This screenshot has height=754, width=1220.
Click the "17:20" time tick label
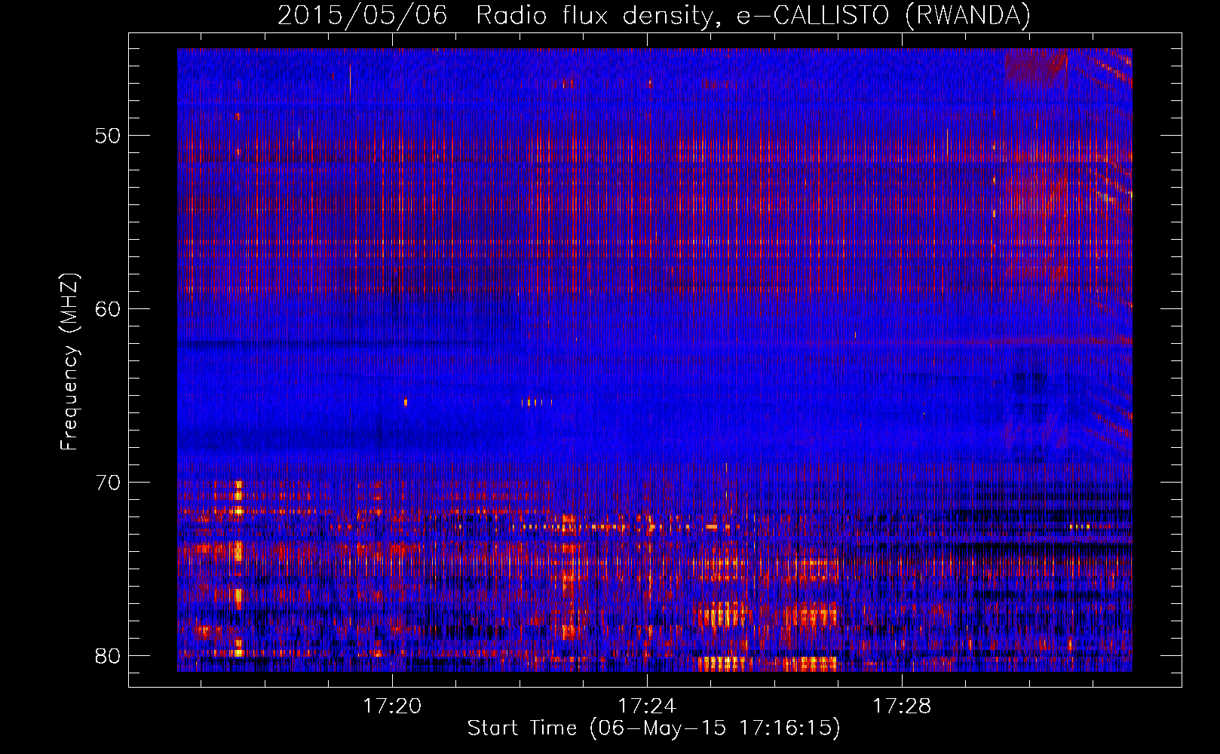[392, 706]
